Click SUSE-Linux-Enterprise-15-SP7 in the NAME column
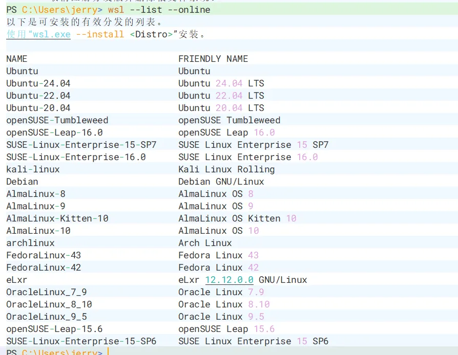Viewport: 458px width, 355px height. tap(81, 145)
